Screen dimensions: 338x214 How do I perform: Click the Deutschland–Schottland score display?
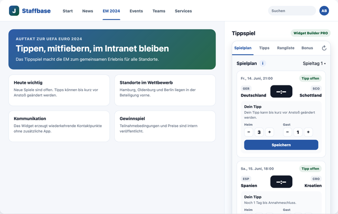pos(281,91)
